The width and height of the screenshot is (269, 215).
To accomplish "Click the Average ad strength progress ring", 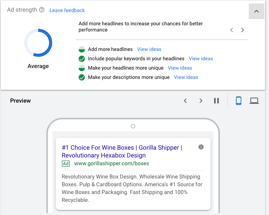I will [38, 43].
